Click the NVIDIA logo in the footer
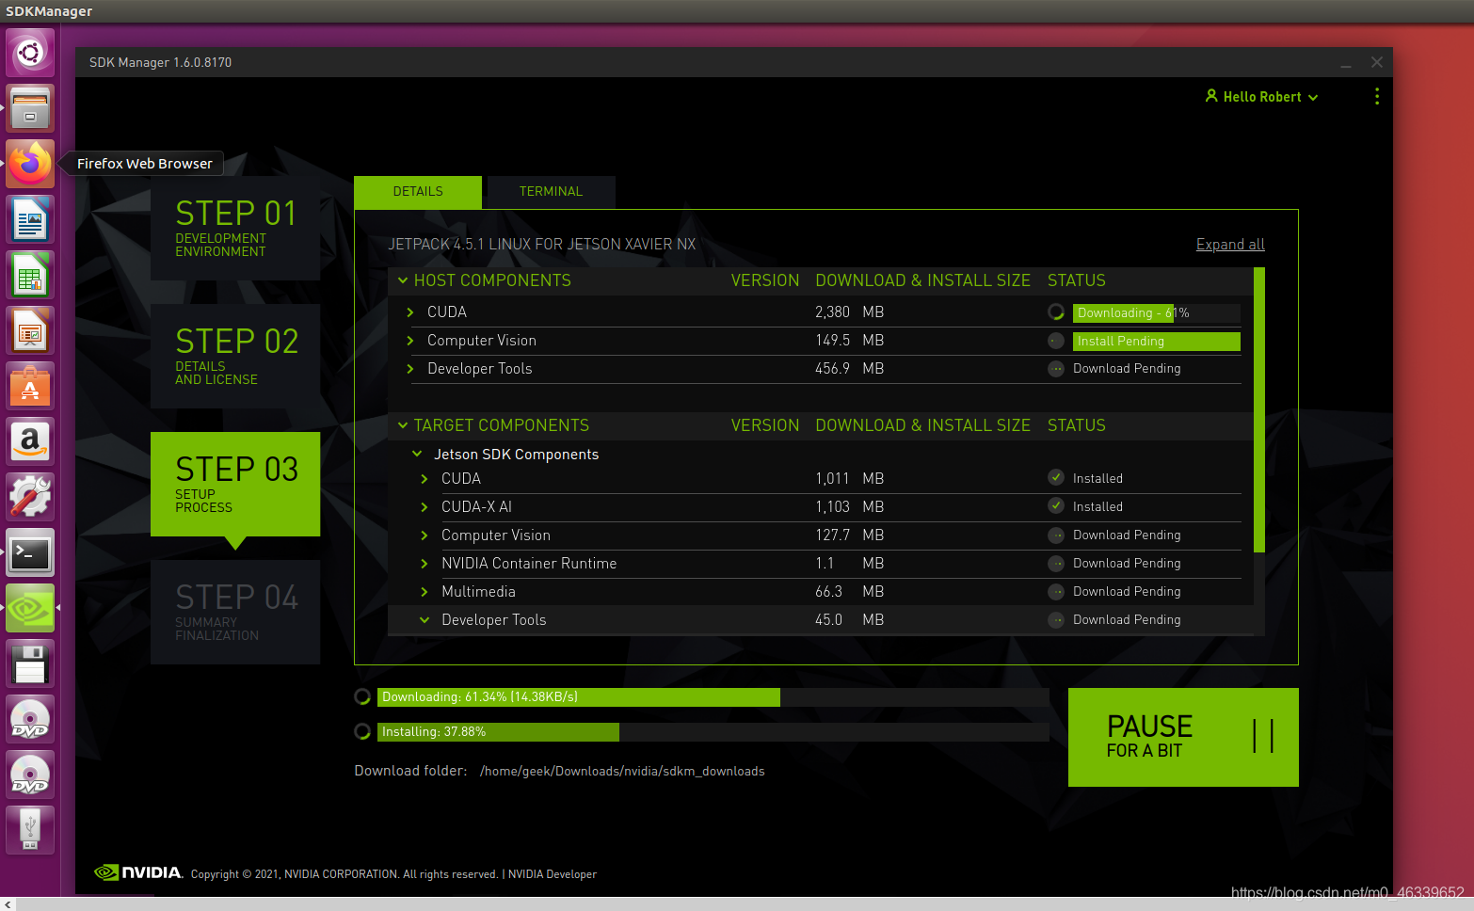This screenshot has width=1474, height=911. pyautogui.click(x=138, y=872)
